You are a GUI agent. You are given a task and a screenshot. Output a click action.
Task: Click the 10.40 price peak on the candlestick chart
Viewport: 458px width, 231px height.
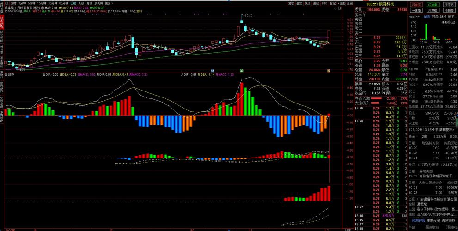coord(242,18)
